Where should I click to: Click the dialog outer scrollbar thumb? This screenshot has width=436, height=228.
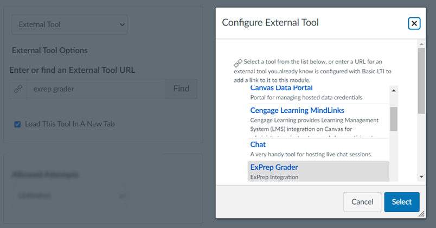pos(421,81)
